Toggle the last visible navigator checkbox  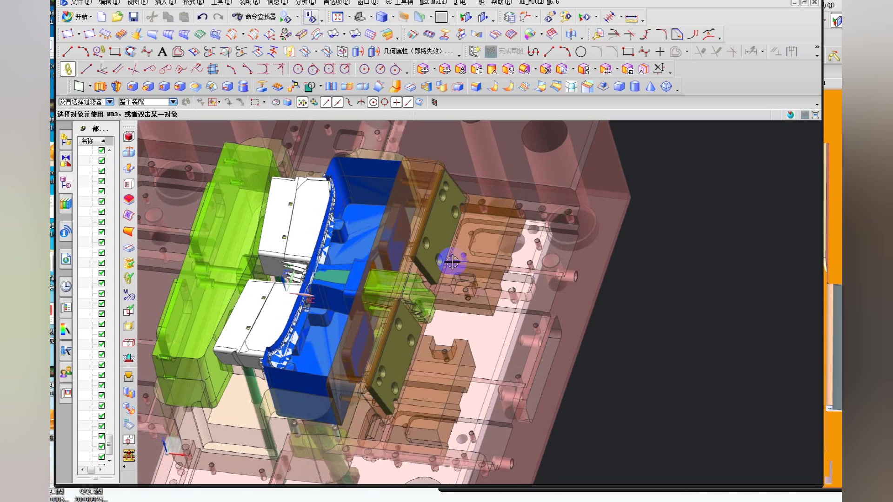101,456
